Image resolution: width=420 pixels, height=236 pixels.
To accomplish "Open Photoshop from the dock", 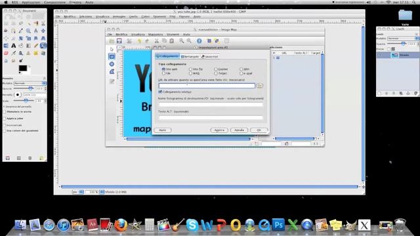I will click(x=278, y=225).
